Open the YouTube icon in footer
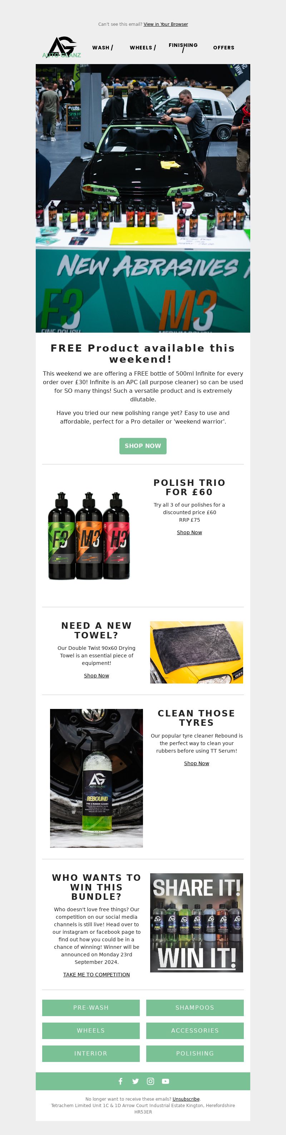The image size is (286, 1135). (x=166, y=1081)
